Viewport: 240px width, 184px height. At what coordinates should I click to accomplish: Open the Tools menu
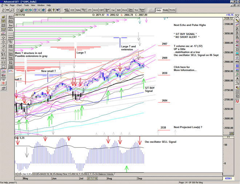(x=27, y=5)
